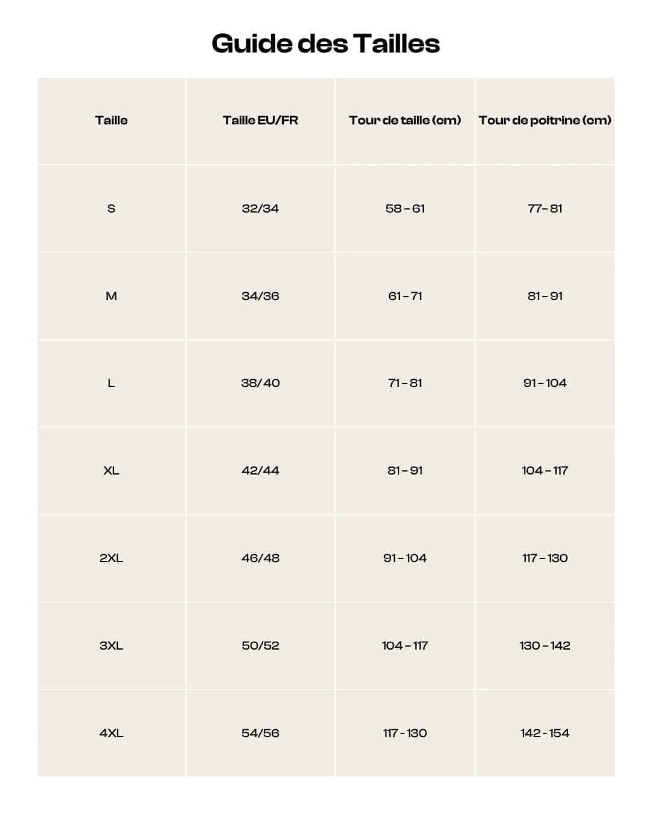Select the 38/40 EU/FR size cell
652x815 pixels.
tap(260, 383)
